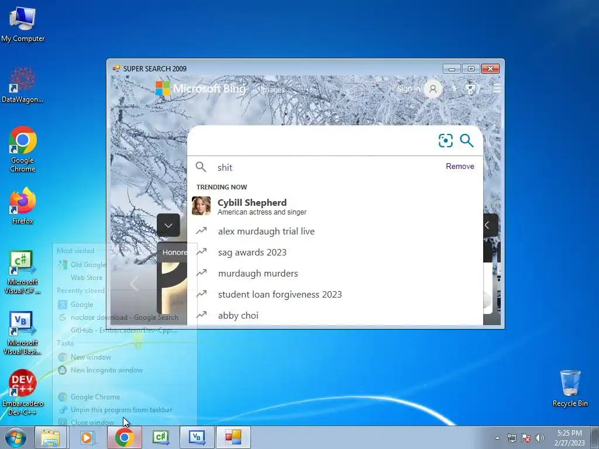Screen dimensions: 599x449
Task: Click the network tray icon
Action: [511, 438]
